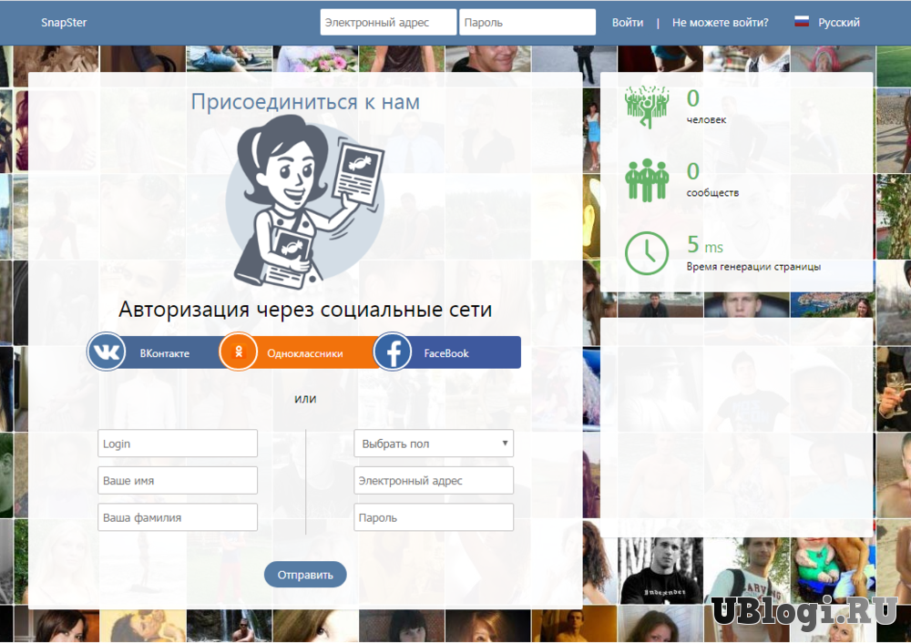Click the Russian flag icon
911x643 pixels.
802,23
